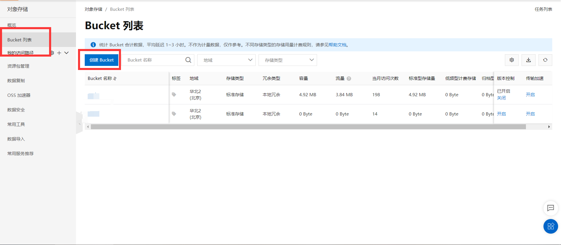
Task: Click the 4.92 MB capacity cell
Action: tap(308, 94)
